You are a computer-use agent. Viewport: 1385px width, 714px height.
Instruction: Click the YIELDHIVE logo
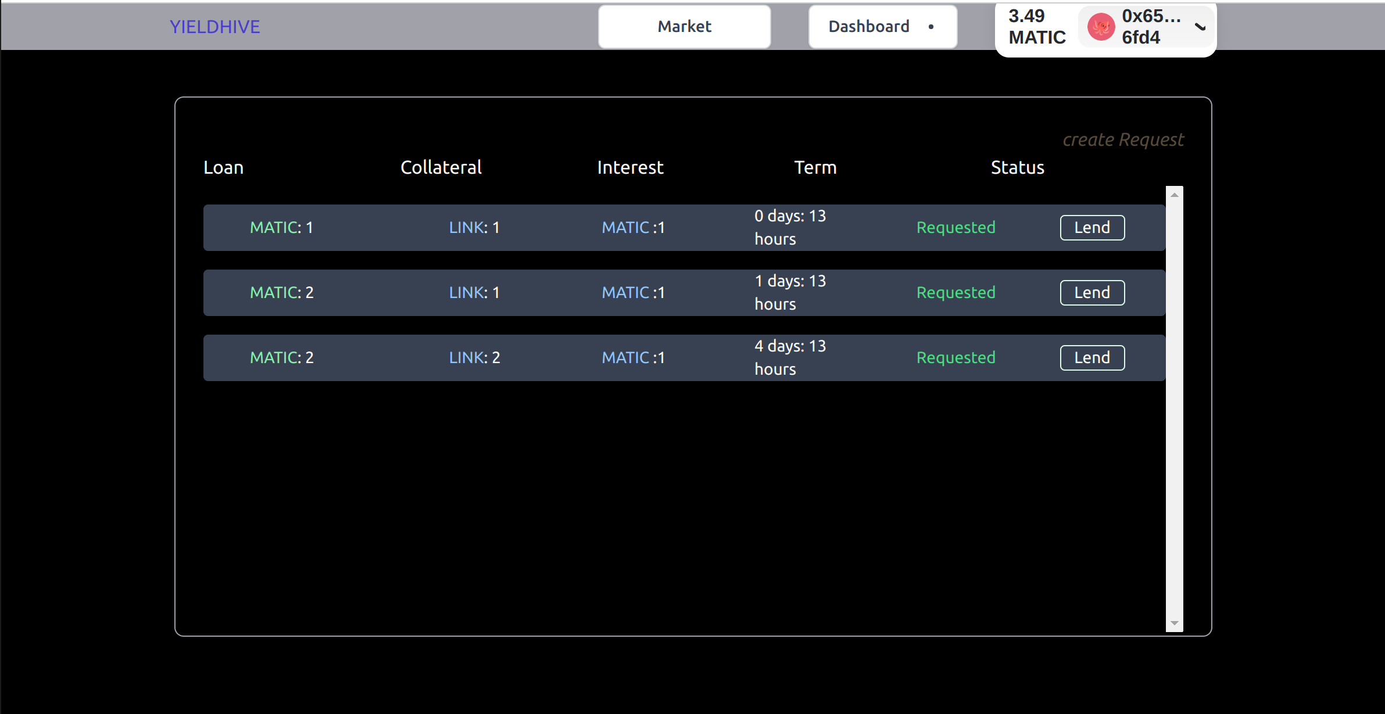coord(214,27)
